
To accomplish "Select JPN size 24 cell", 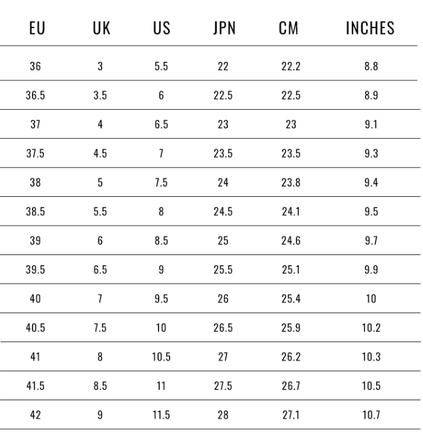I will (223, 182).
